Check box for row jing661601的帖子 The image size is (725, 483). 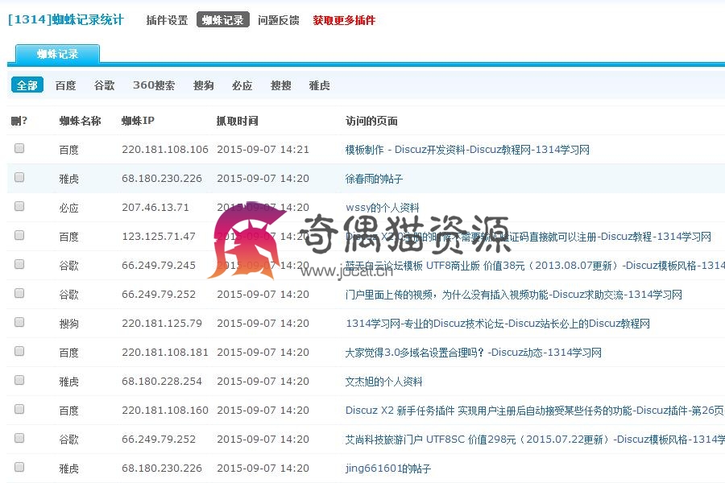click(19, 467)
